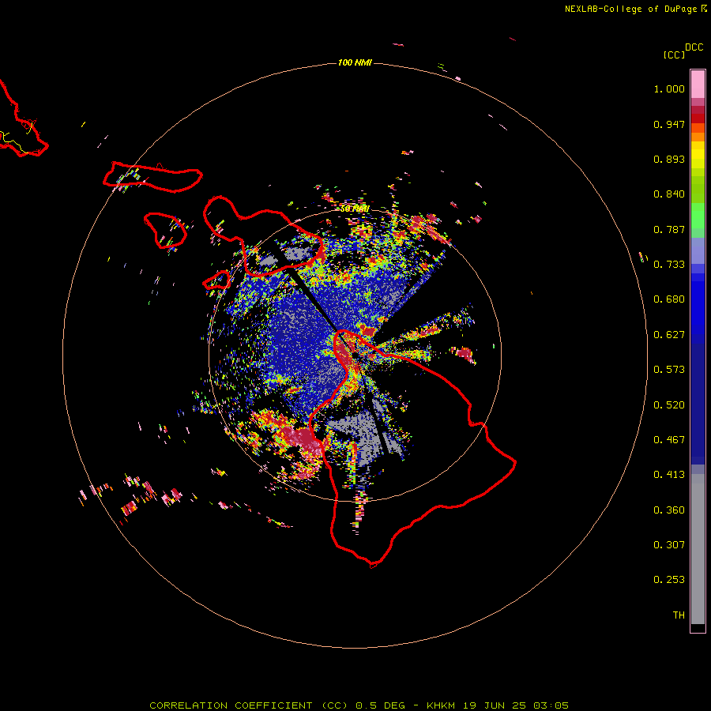The width and height of the screenshot is (711, 711).
Task: Select the 0.840 legend value
Action: pyautogui.click(x=669, y=194)
